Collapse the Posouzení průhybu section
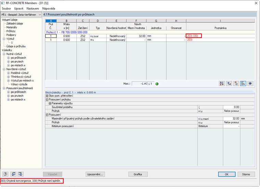 pyautogui.click(x=47, y=100)
